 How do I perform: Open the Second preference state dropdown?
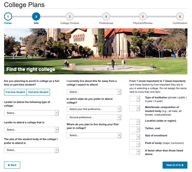tap(94, 117)
